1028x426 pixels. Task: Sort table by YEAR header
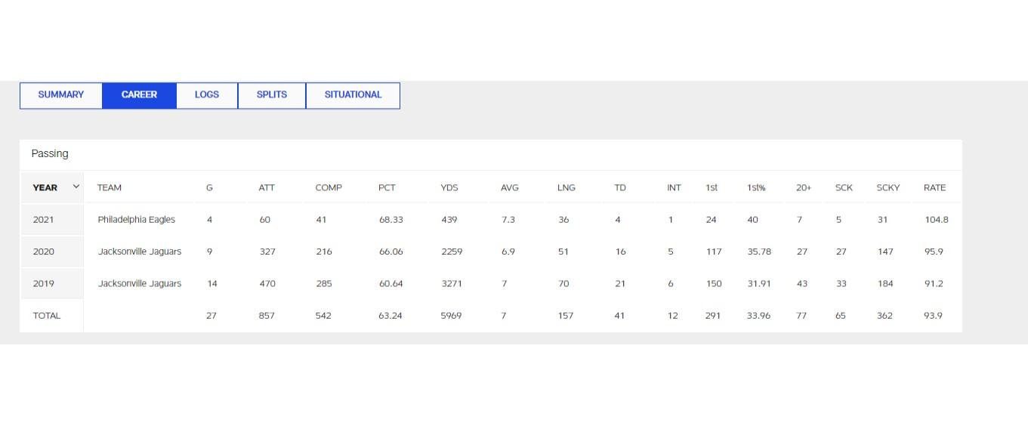click(x=45, y=187)
